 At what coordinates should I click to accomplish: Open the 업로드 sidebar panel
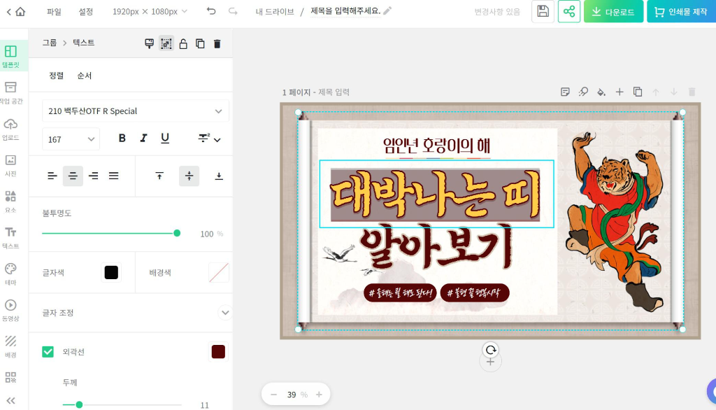pos(11,129)
